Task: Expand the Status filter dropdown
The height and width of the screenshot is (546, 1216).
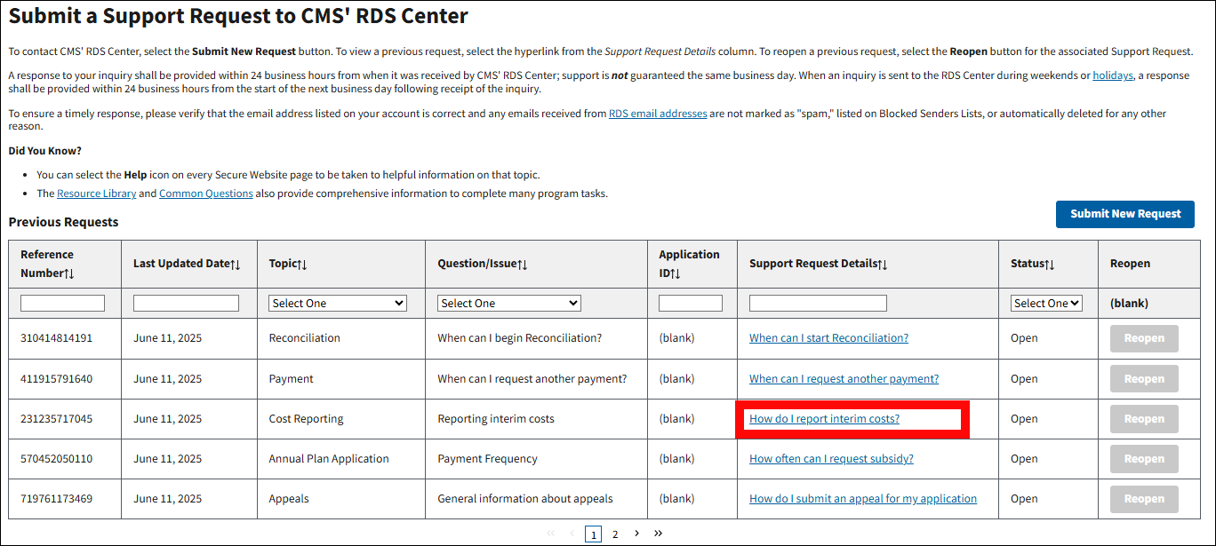Action: point(1046,304)
